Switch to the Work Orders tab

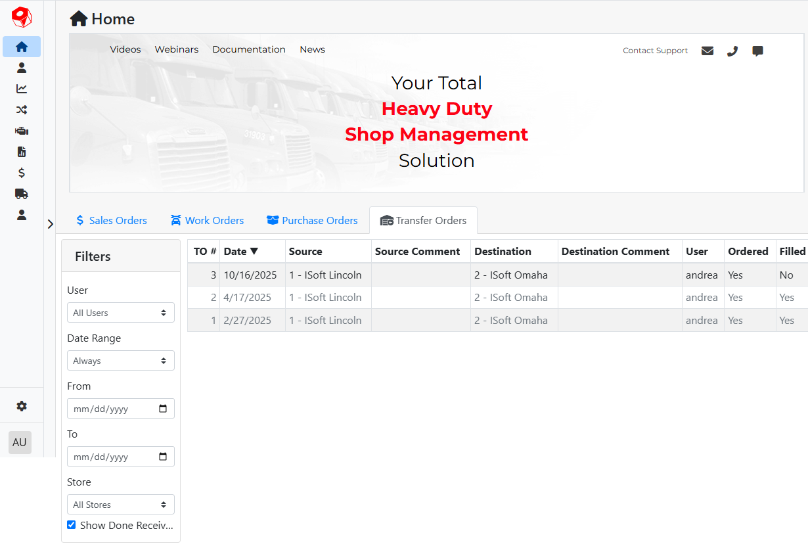tap(207, 221)
